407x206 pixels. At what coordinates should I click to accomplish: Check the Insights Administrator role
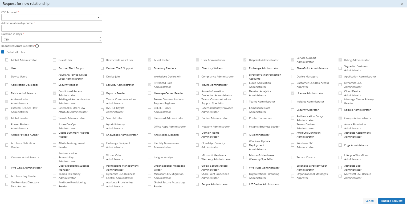point(292,101)
